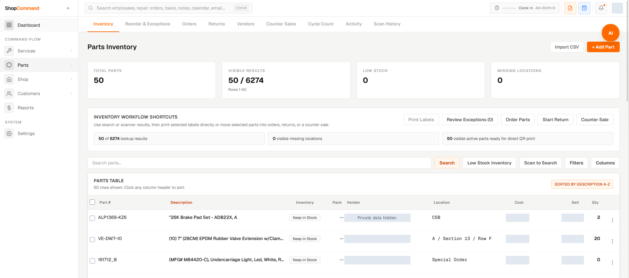Image resolution: width=629 pixels, height=278 pixels.
Task: Click the Parts hexagon icon
Action: pyautogui.click(x=9, y=65)
